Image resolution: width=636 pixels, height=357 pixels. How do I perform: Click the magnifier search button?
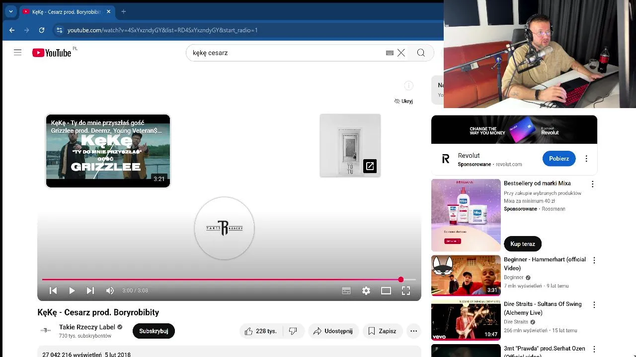pyautogui.click(x=421, y=53)
